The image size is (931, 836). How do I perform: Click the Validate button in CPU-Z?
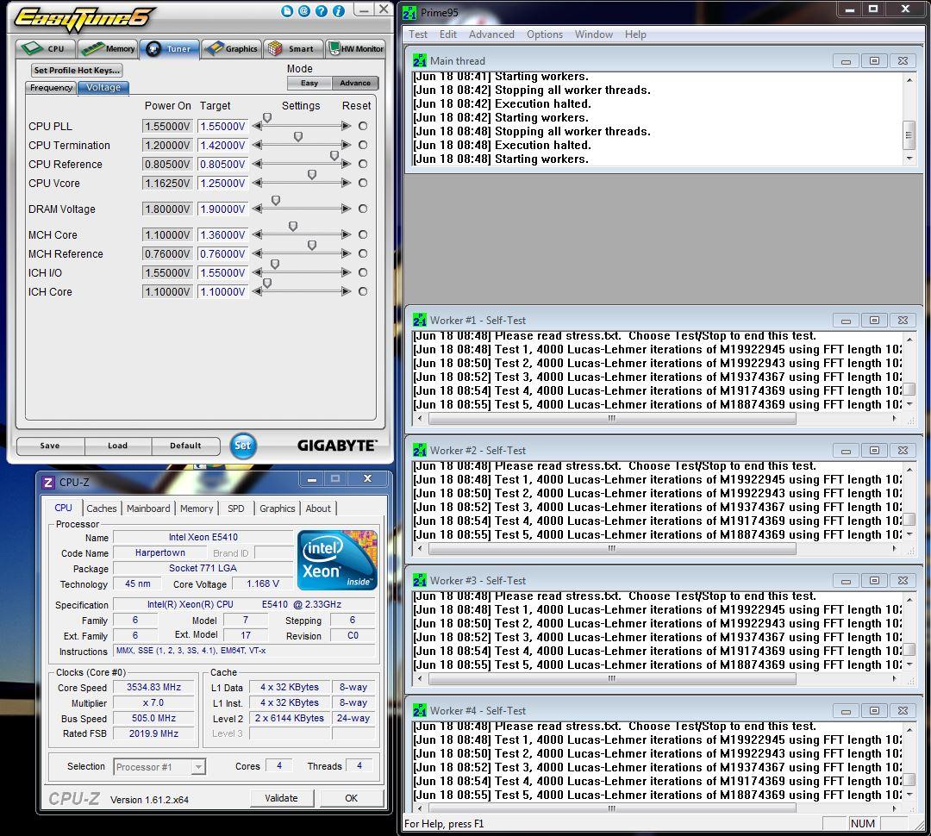pos(281,798)
